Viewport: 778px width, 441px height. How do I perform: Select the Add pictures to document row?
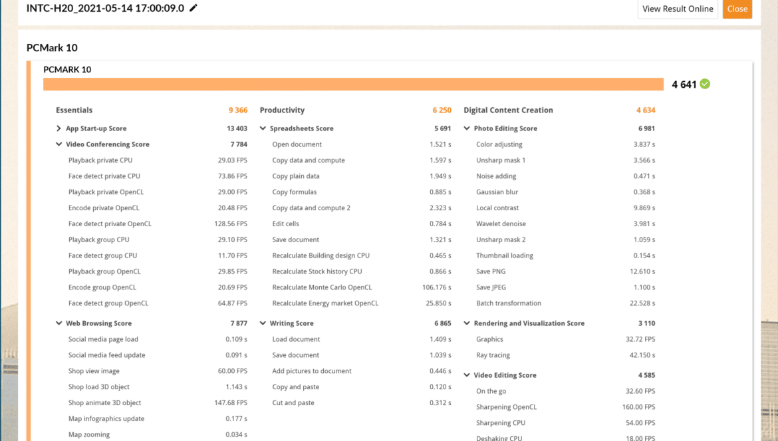(x=362, y=371)
